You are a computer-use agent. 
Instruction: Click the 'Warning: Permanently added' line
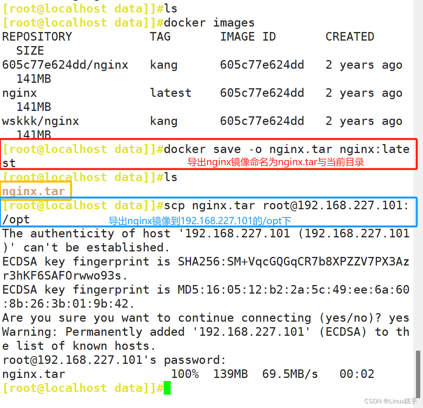point(206,339)
